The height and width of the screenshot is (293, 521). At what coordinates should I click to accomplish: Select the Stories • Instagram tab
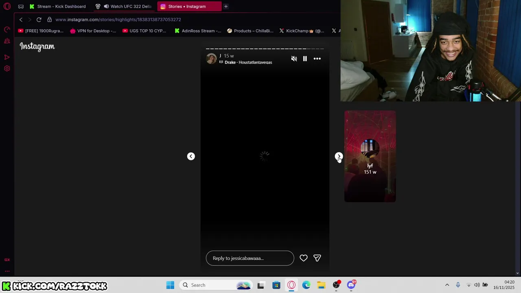(x=189, y=7)
